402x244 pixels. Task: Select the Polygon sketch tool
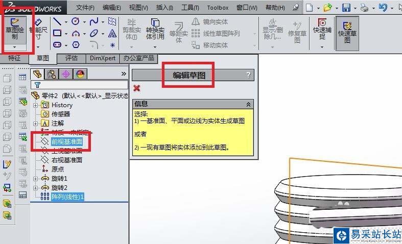(76, 45)
